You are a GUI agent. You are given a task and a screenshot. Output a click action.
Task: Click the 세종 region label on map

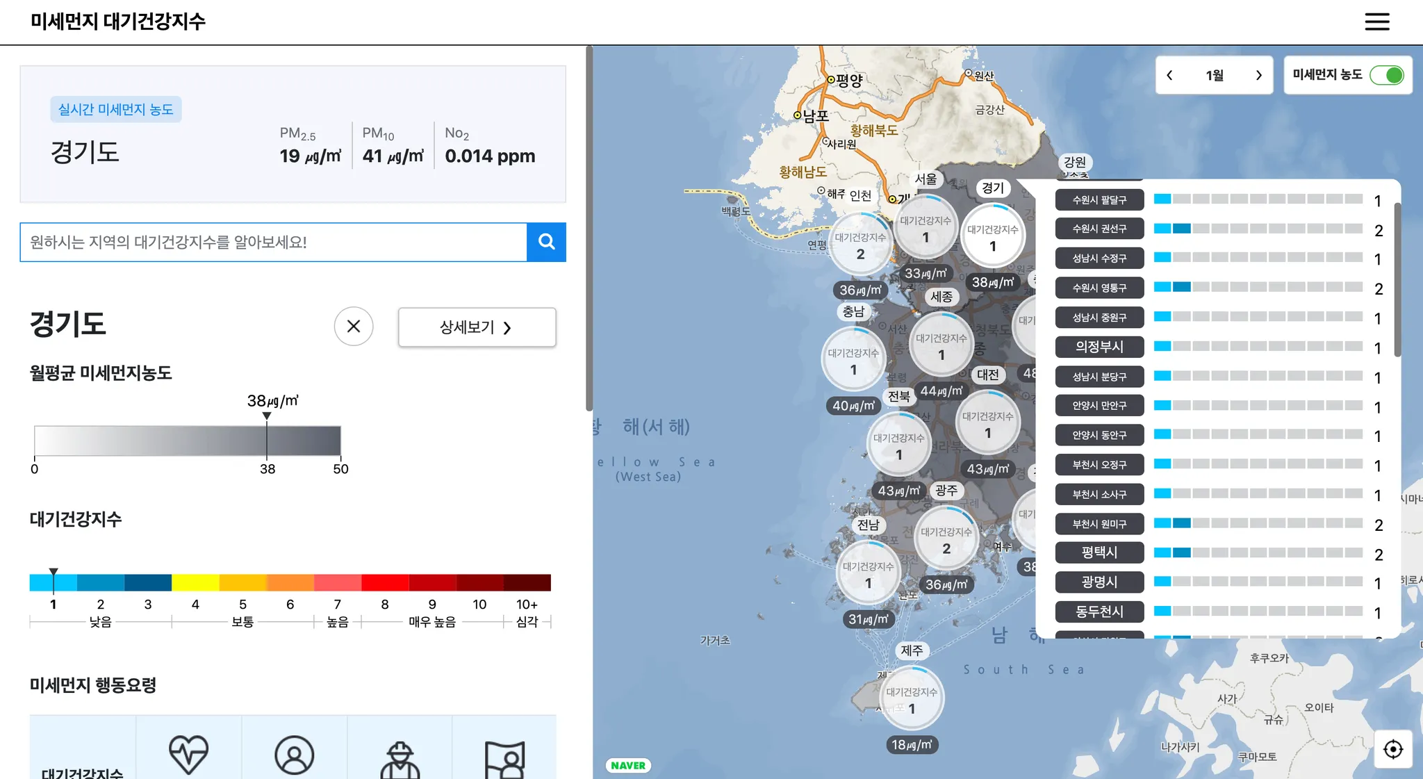(941, 297)
